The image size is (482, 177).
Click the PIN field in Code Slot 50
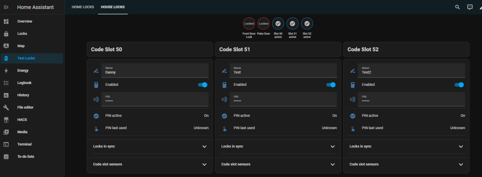pos(155,99)
